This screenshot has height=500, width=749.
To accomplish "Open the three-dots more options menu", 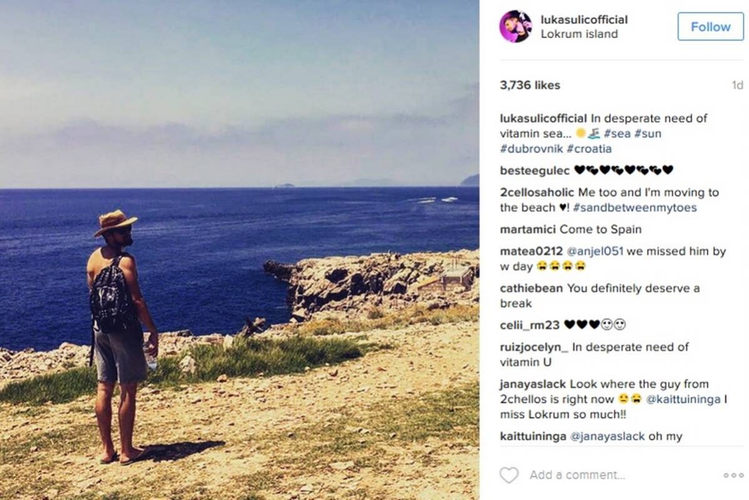I will pyautogui.click(x=733, y=475).
